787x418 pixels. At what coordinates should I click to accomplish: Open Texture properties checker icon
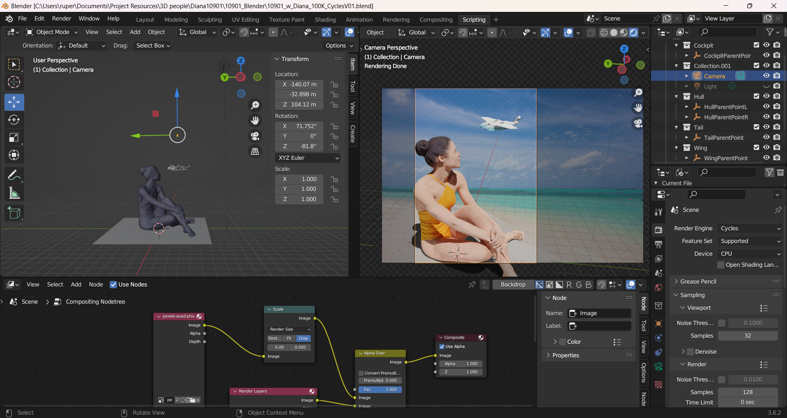click(659, 384)
